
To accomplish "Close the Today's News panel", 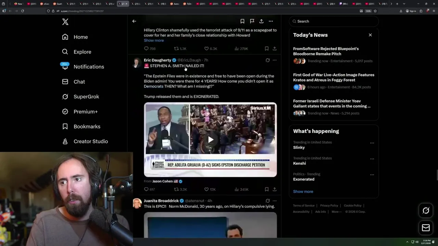I will point(370,35).
